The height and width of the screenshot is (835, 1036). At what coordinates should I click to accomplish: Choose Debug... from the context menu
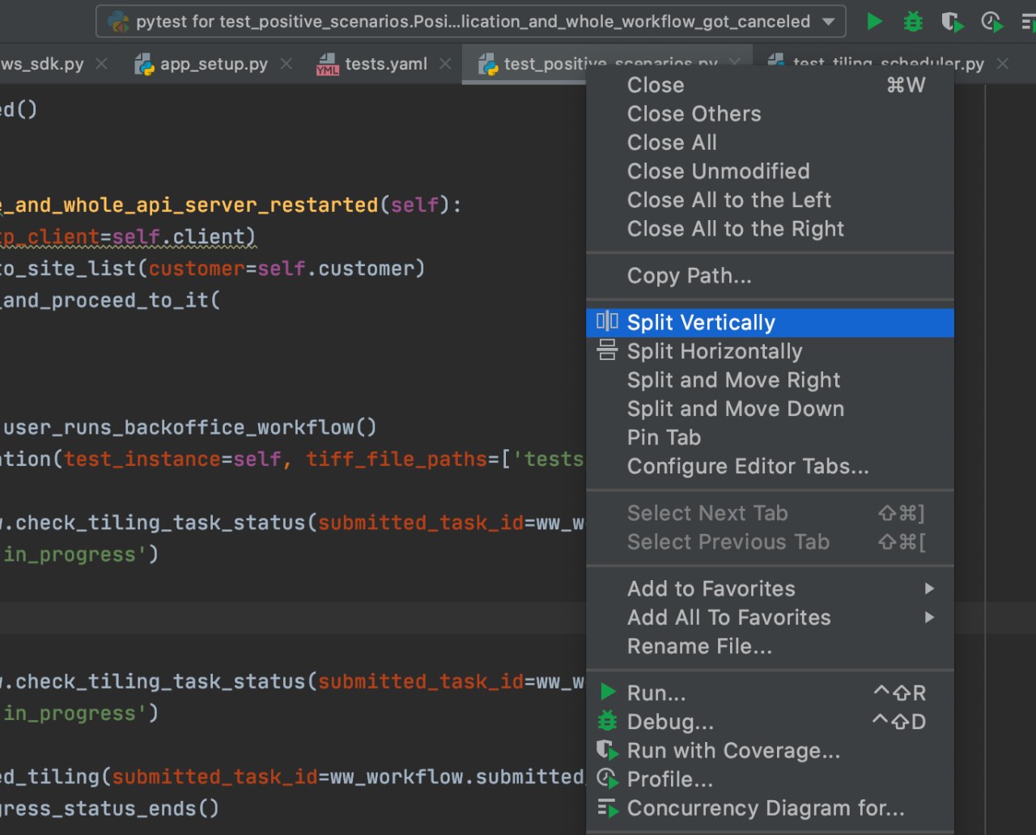770,722
